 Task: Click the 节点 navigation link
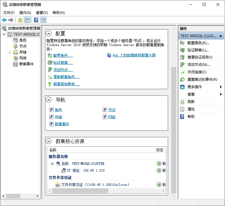(112, 110)
